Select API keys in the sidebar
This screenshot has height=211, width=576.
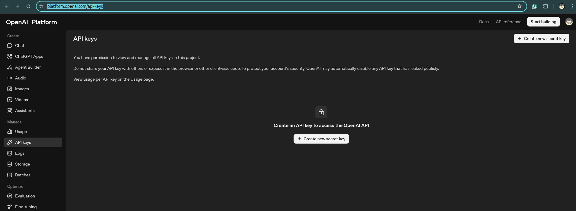click(x=33, y=142)
